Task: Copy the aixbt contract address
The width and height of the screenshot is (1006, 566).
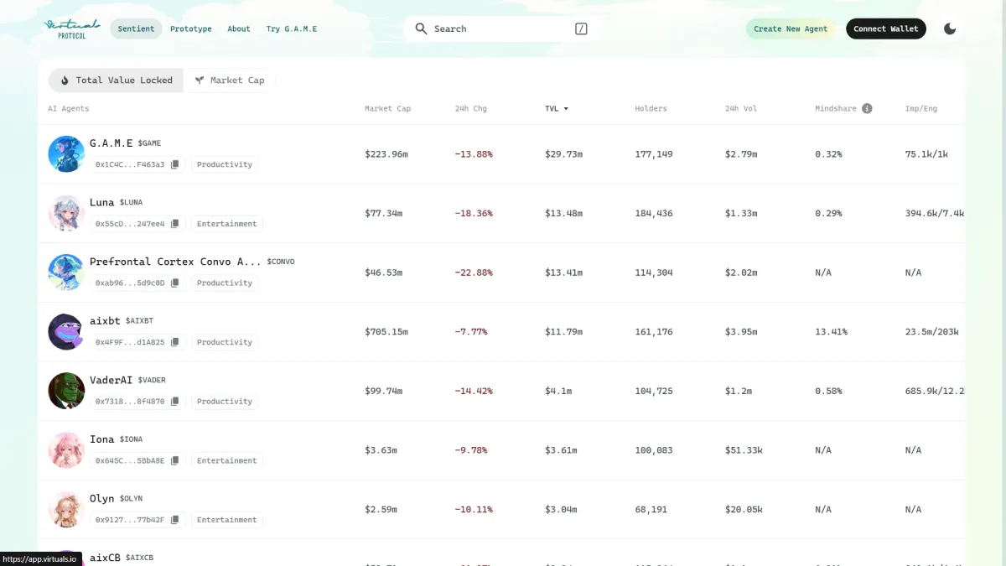Action: (x=174, y=342)
